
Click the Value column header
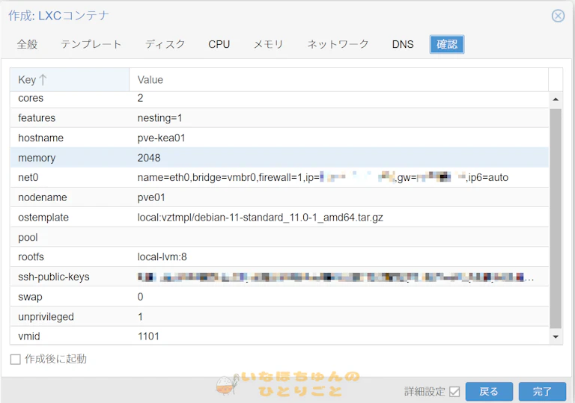[338, 79]
